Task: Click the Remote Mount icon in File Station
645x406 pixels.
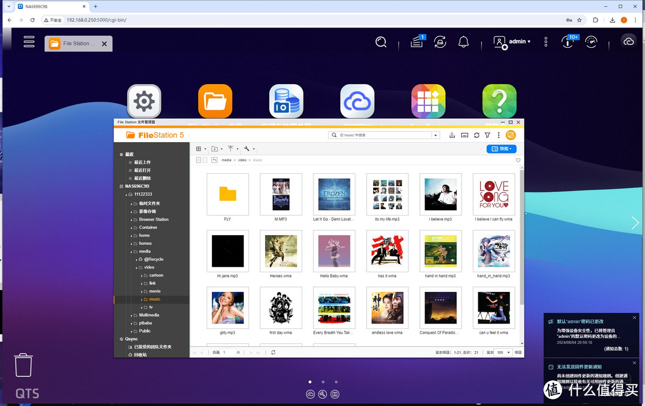Action: pyautogui.click(x=464, y=136)
